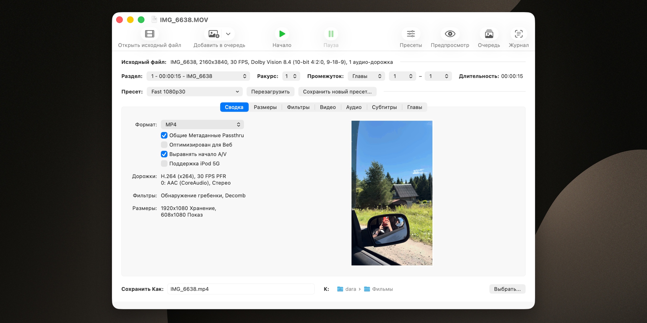Open the Presets sliders icon
The width and height of the screenshot is (647, 323).
411,34
